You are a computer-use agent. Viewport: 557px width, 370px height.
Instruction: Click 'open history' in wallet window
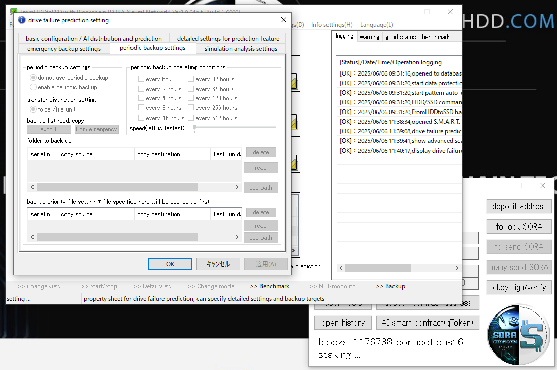(343, 323)
